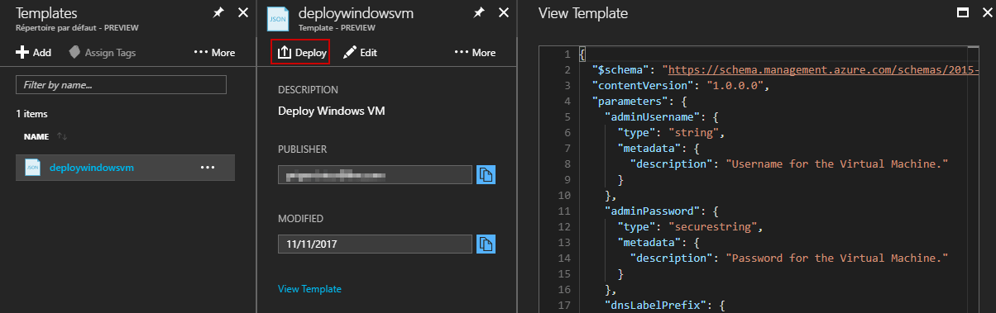The height and width of the screenshot is (313, 996).
Task: Copy the modified date to clipboard
Action: (486, 244)
